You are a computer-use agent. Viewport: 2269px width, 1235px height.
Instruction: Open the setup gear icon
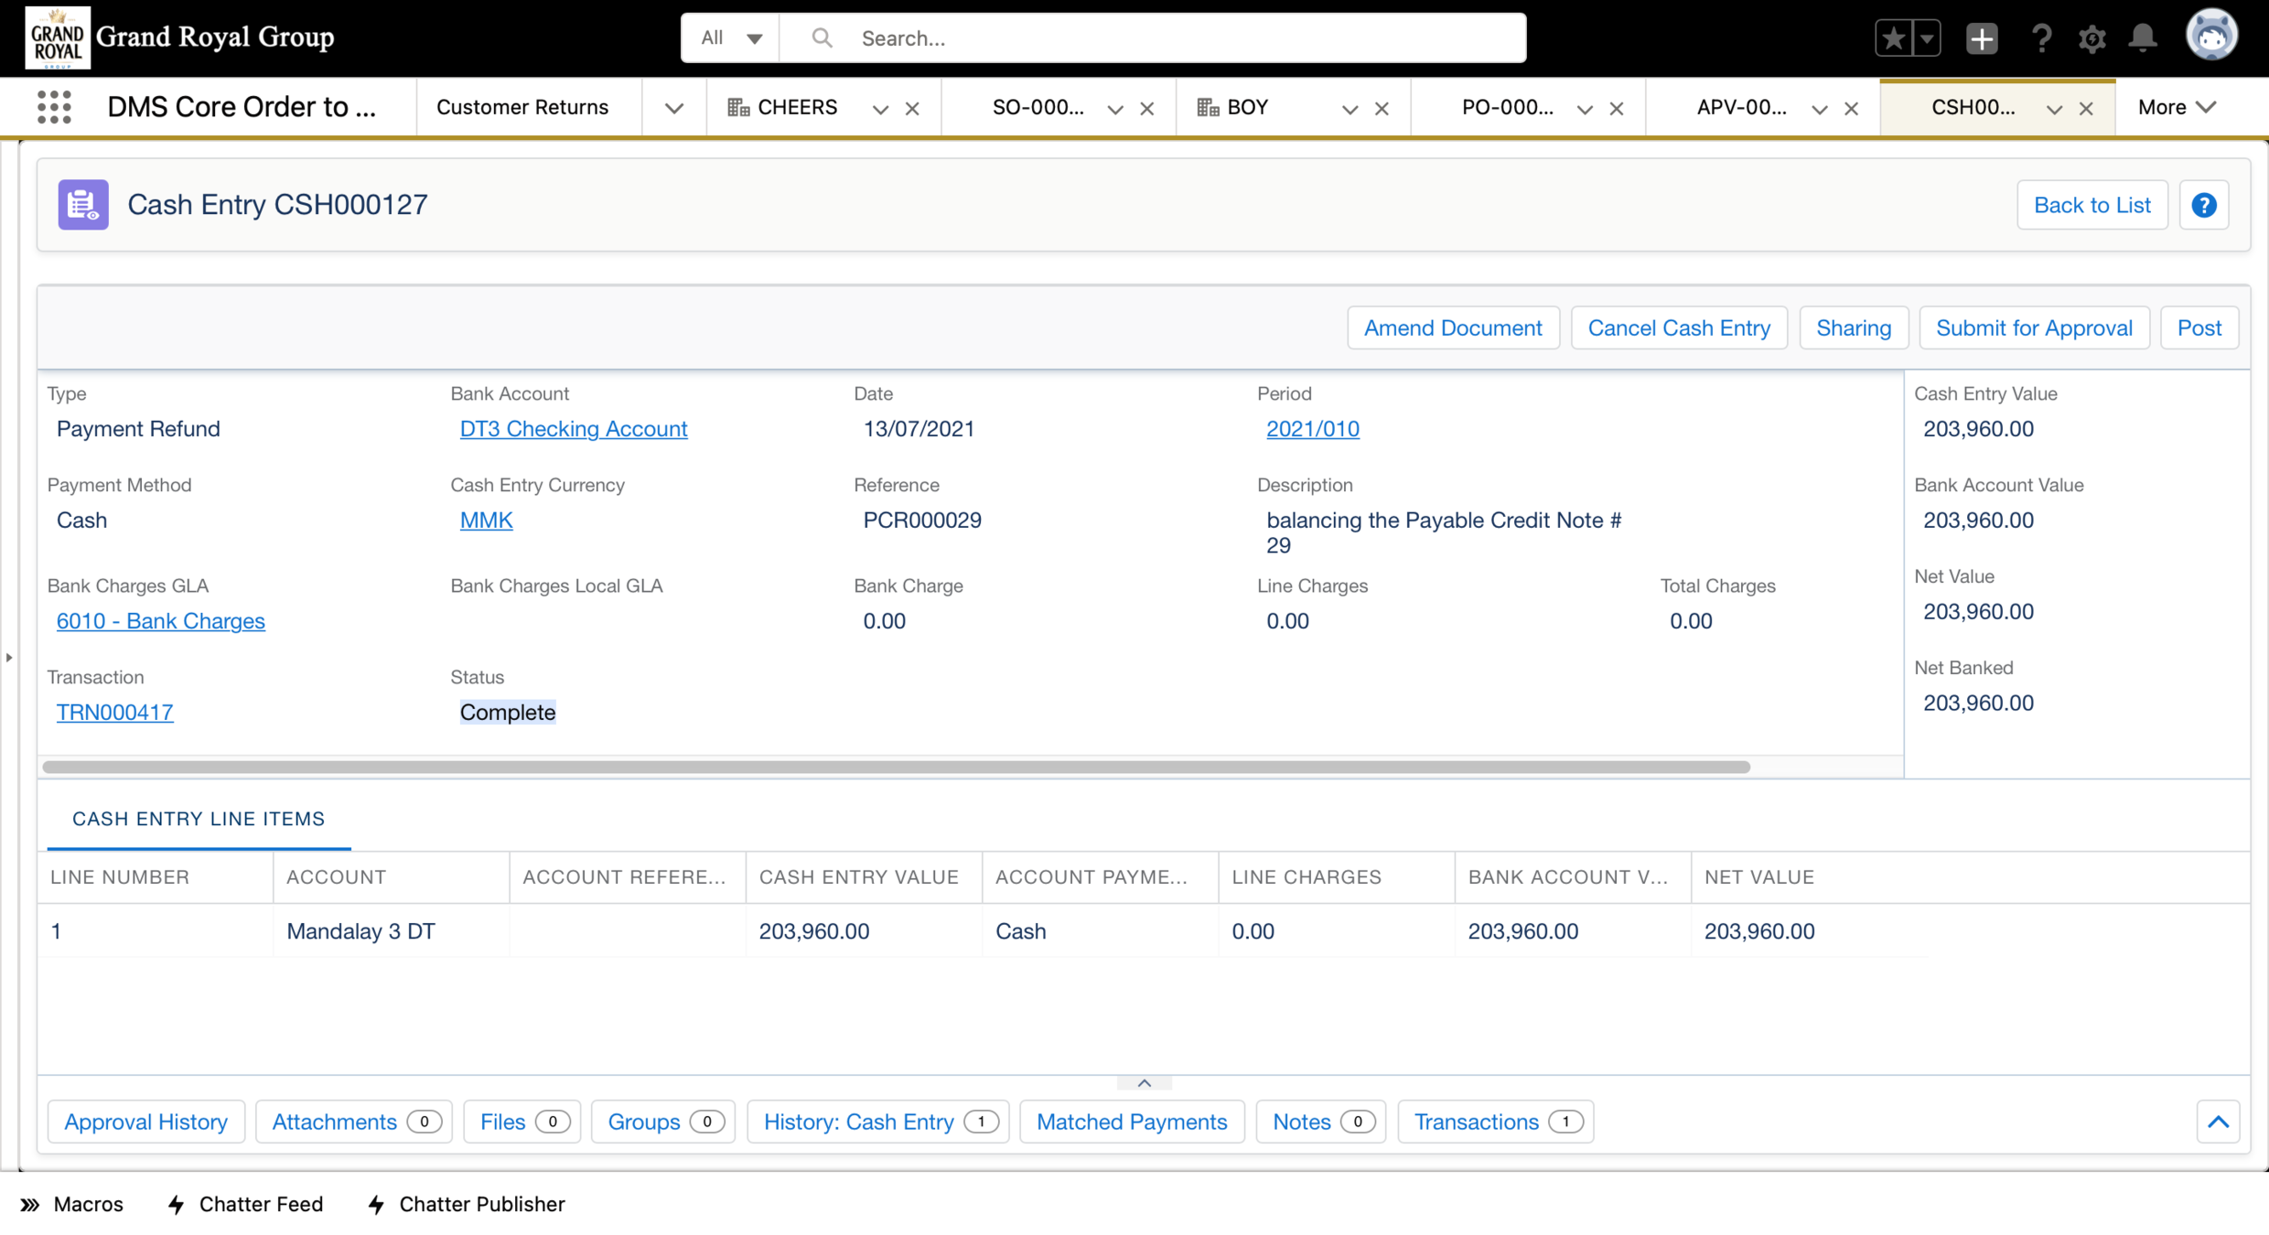2092,38
